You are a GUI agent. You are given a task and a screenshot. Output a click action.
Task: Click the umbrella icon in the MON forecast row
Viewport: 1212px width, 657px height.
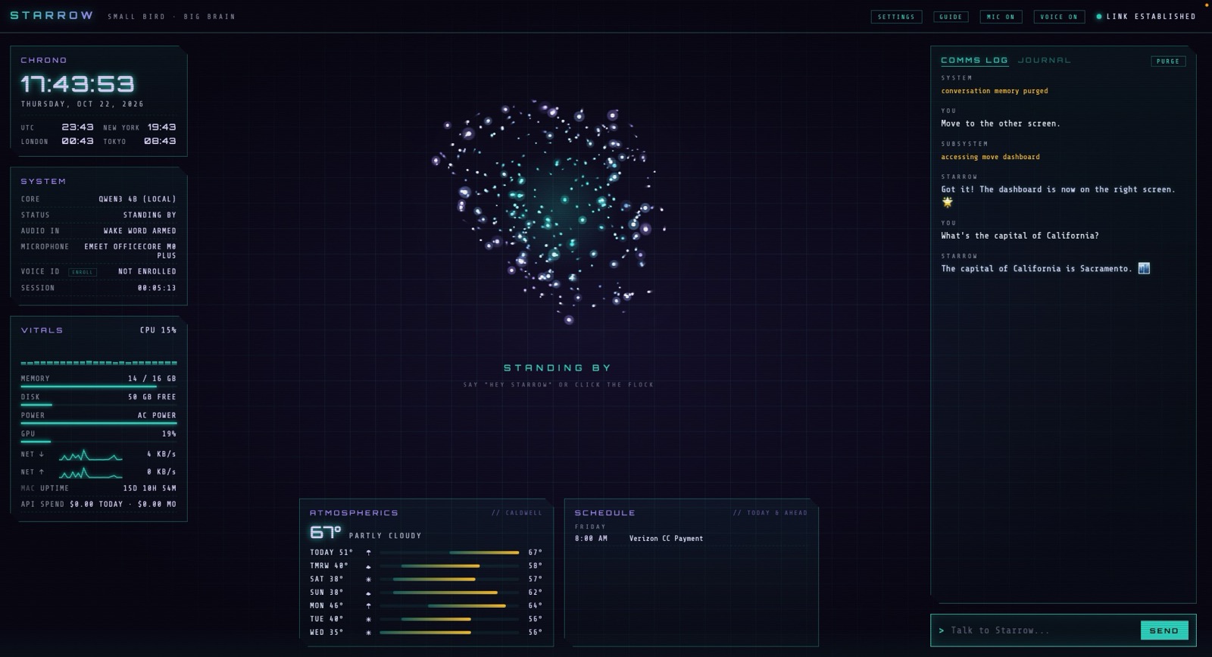point(369,605)
